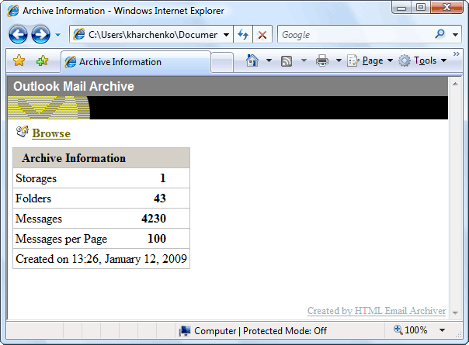
Task: Expand the Print options dropdown arrow
Action: click(339, 60)
